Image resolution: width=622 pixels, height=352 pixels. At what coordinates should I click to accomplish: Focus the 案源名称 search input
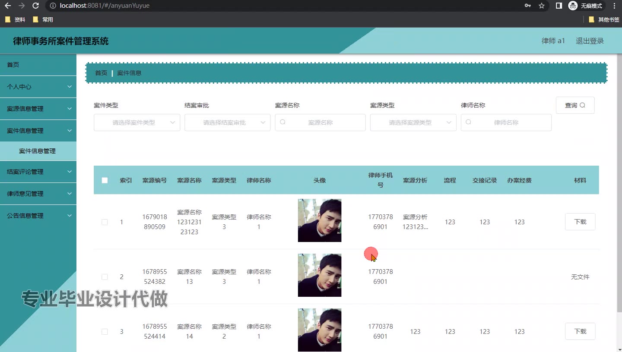point(321,123)
